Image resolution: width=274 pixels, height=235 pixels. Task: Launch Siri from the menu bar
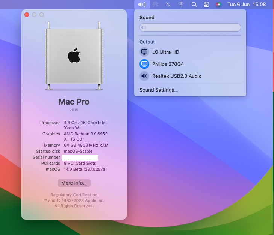click(x=219, y=5)
